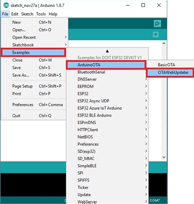Click the tab dropdown arrow button
Screen dimensions: 194x204
tap(156, 34)
